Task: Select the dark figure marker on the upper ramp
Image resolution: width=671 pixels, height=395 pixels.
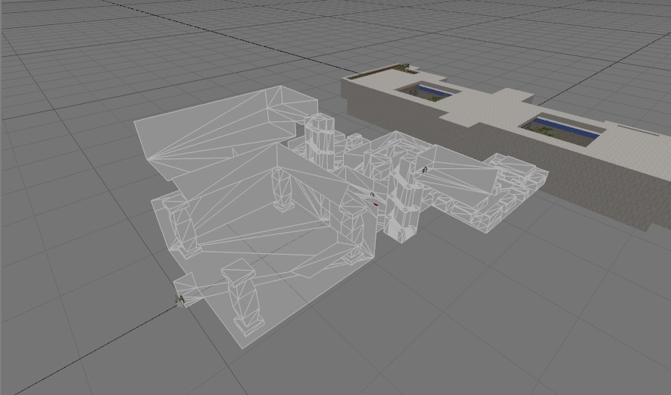Action: [425, 170]
